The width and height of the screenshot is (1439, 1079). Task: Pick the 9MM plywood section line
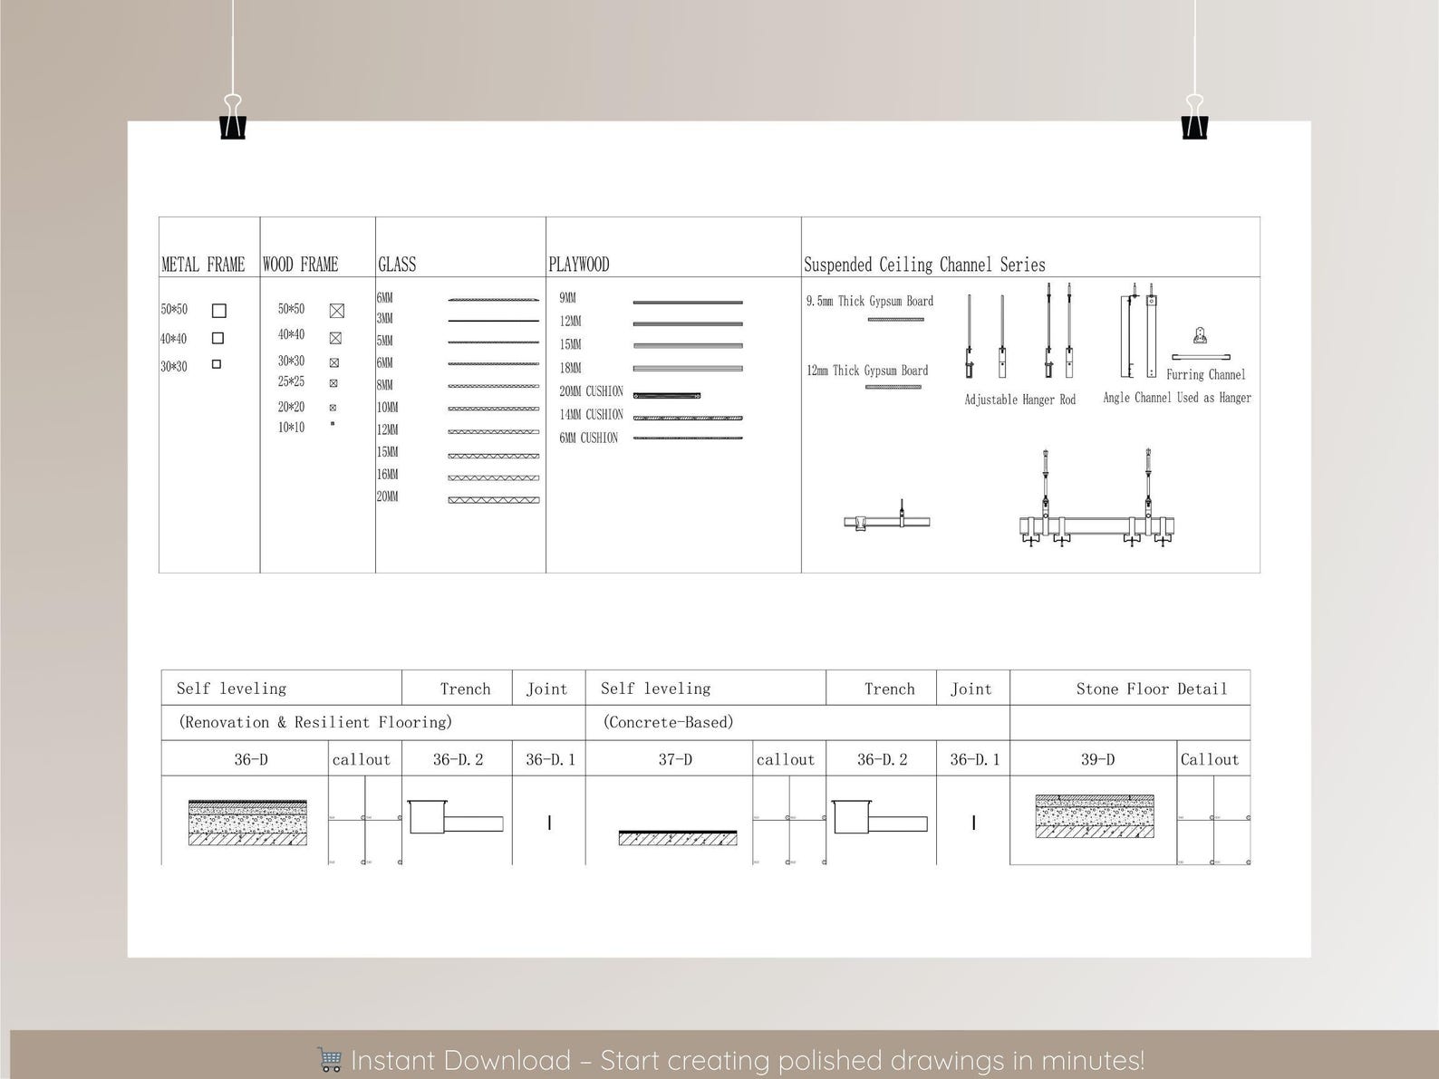(688, 302)
